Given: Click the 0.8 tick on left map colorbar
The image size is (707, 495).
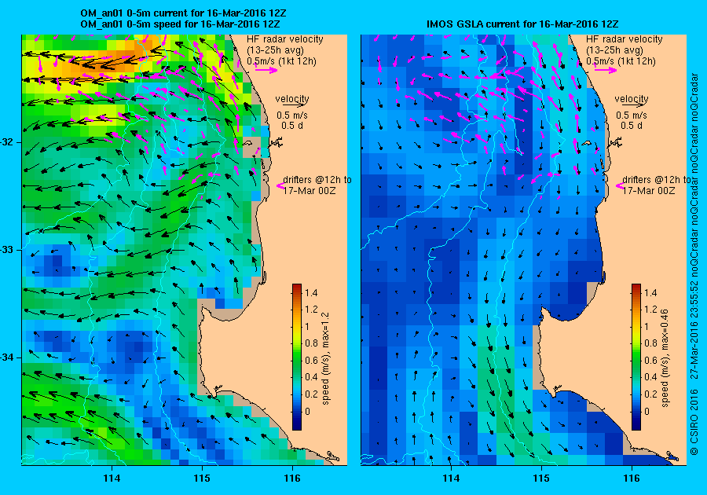Looking at the screenshot, I should [x=311, y=343].
